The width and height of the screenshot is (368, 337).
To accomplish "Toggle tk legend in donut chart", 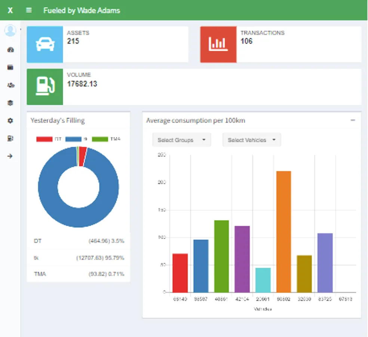I will [x=76, y=139].
